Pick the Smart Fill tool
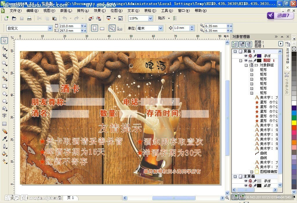The width and height of the screenshot is (297, 203). click(4, 78)
